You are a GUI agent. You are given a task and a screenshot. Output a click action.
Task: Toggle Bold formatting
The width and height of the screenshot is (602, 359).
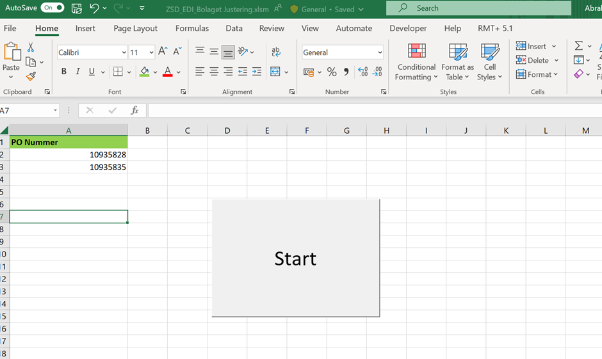coord(64,72)
